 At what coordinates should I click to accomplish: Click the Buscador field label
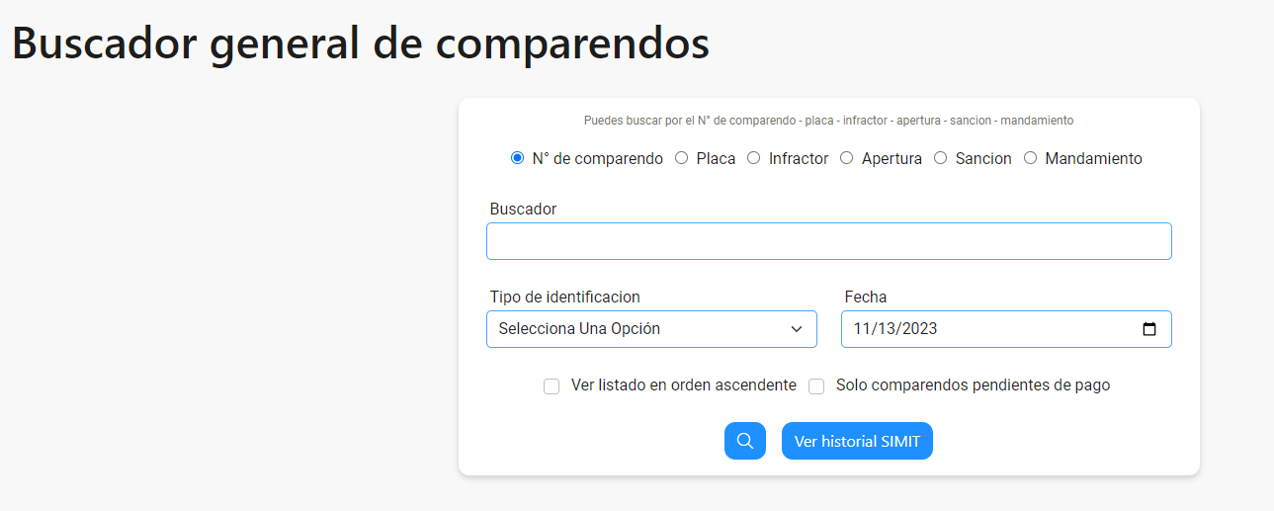[x=523, y=210]
